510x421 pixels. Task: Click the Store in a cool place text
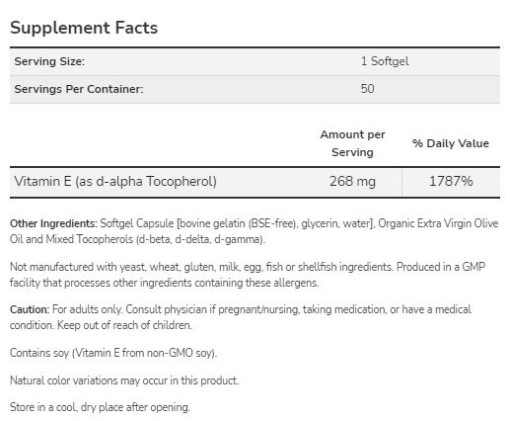[100, 407]
